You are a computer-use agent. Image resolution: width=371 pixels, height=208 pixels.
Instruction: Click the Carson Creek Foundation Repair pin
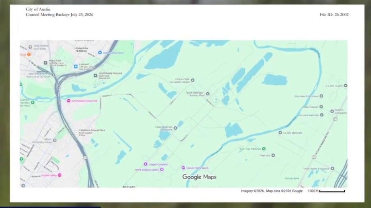pos(192,80)
